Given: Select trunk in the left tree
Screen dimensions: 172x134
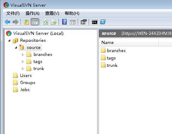Looking at the screenshot, I should click(39, 69).
